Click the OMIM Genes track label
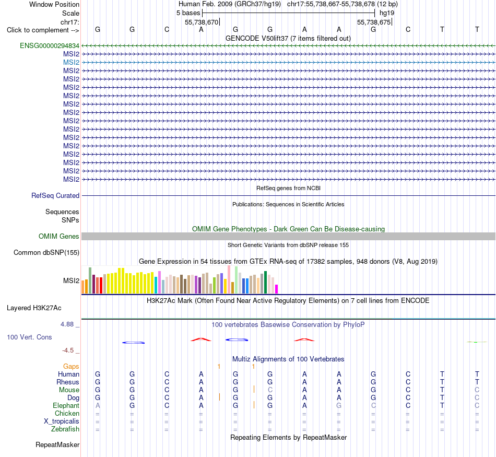 tap(59, 237)
